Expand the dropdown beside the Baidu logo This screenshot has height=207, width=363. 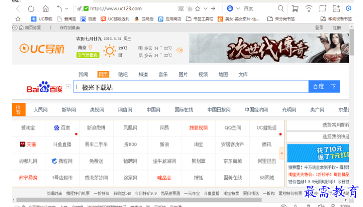tap(69, 86)
